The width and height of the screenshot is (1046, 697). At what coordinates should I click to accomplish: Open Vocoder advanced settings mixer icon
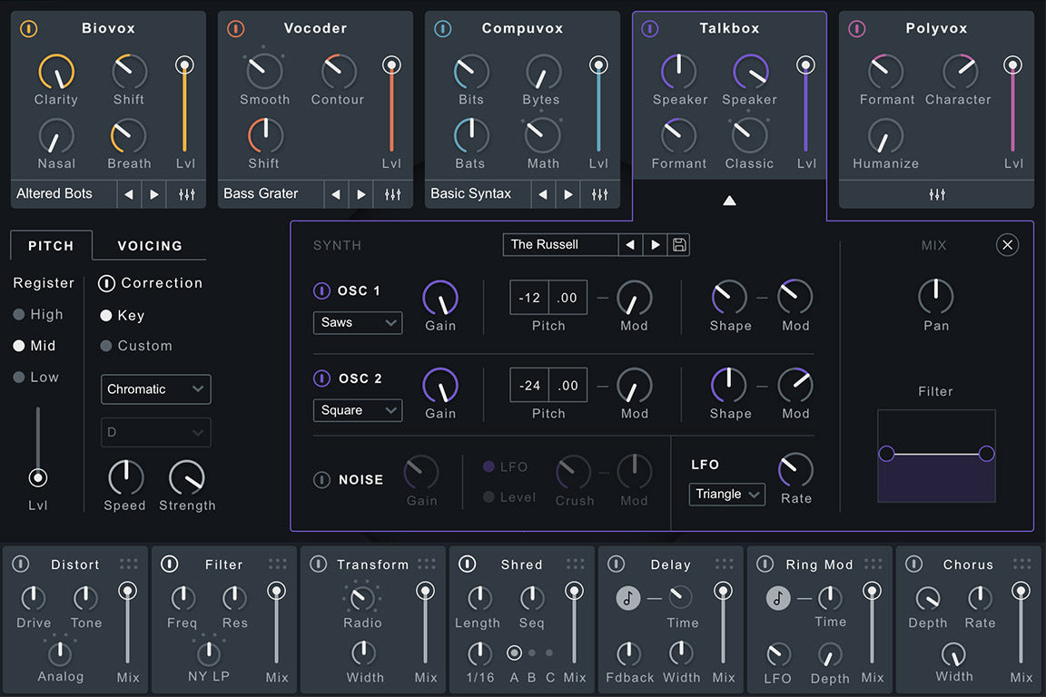(393, 194)
